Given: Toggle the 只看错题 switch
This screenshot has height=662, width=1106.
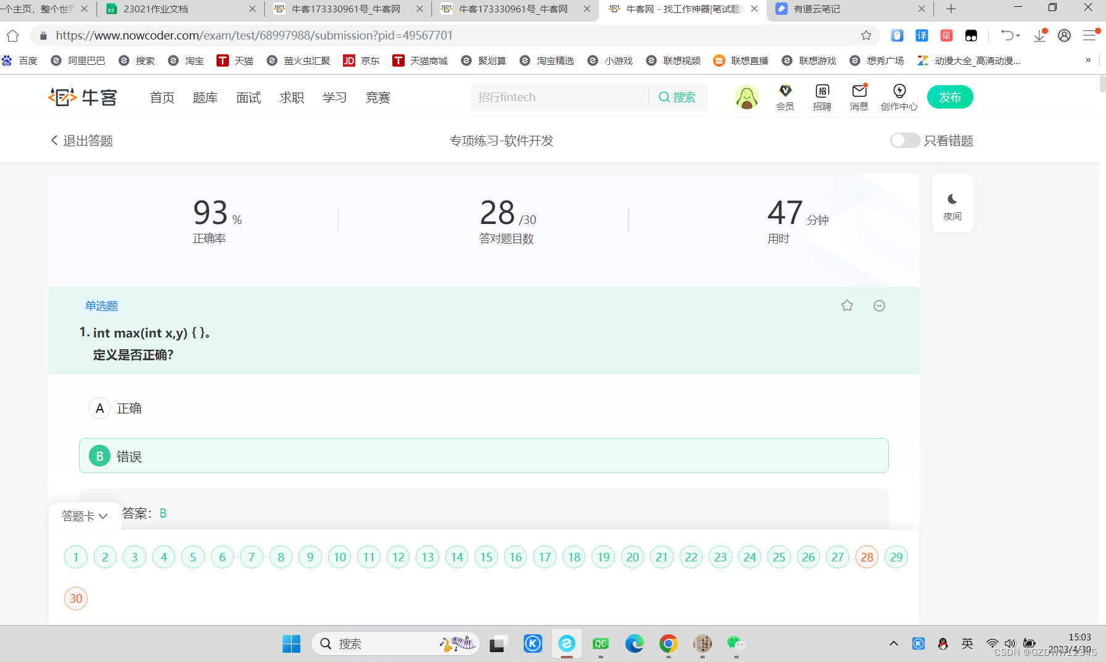Looking at the screenshot, I should 905,140.
